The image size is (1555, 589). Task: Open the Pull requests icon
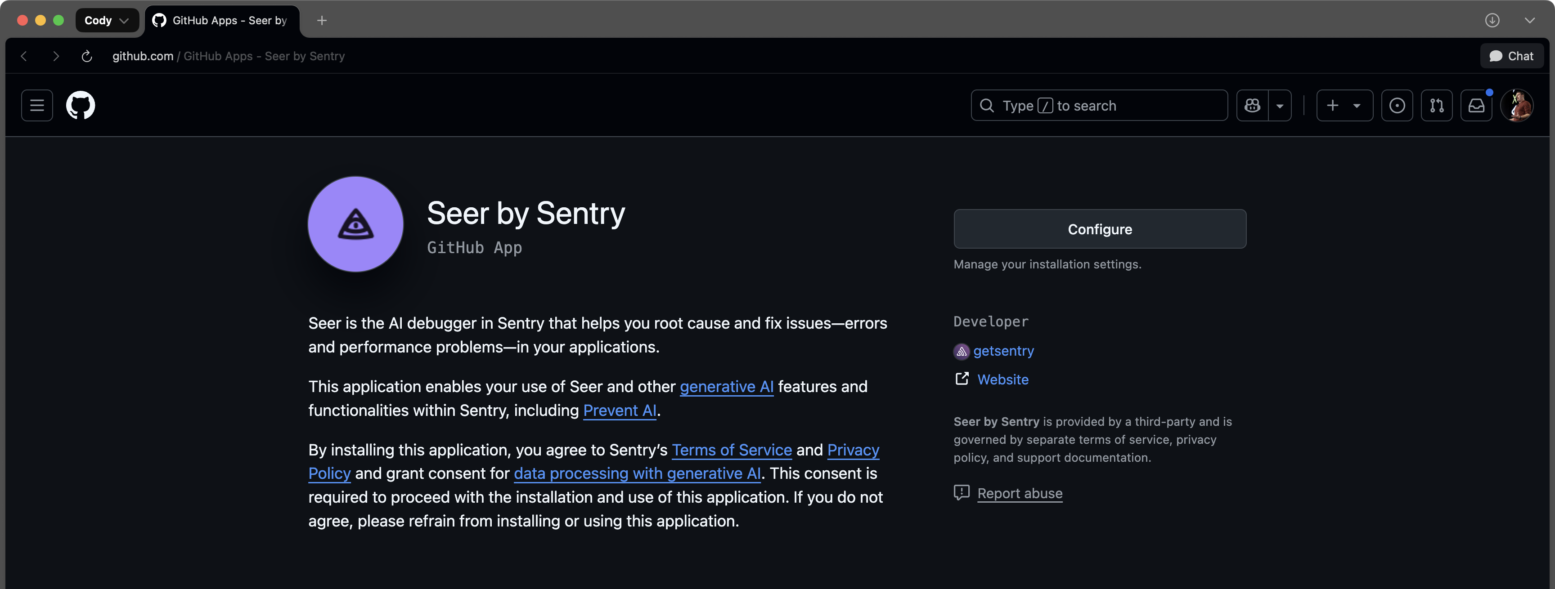1437,106
